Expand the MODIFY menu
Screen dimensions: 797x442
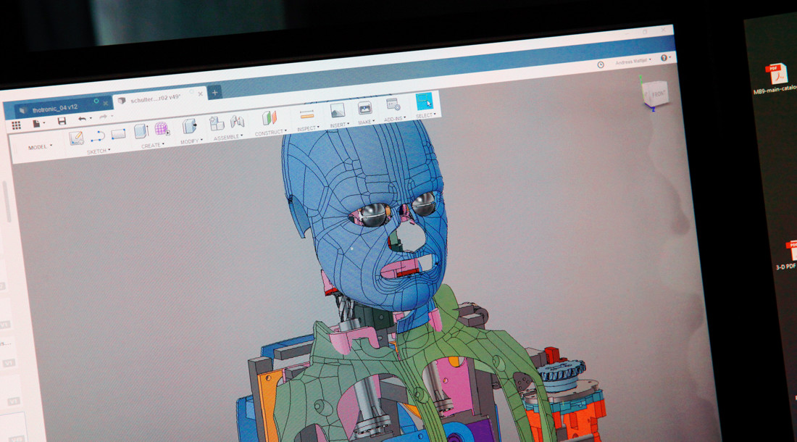point(191,141)
